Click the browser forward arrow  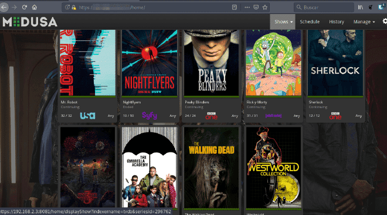pos(14,8)
